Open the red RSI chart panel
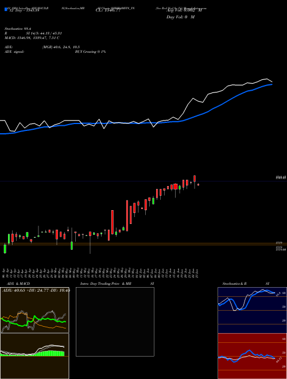 (252, 356)
